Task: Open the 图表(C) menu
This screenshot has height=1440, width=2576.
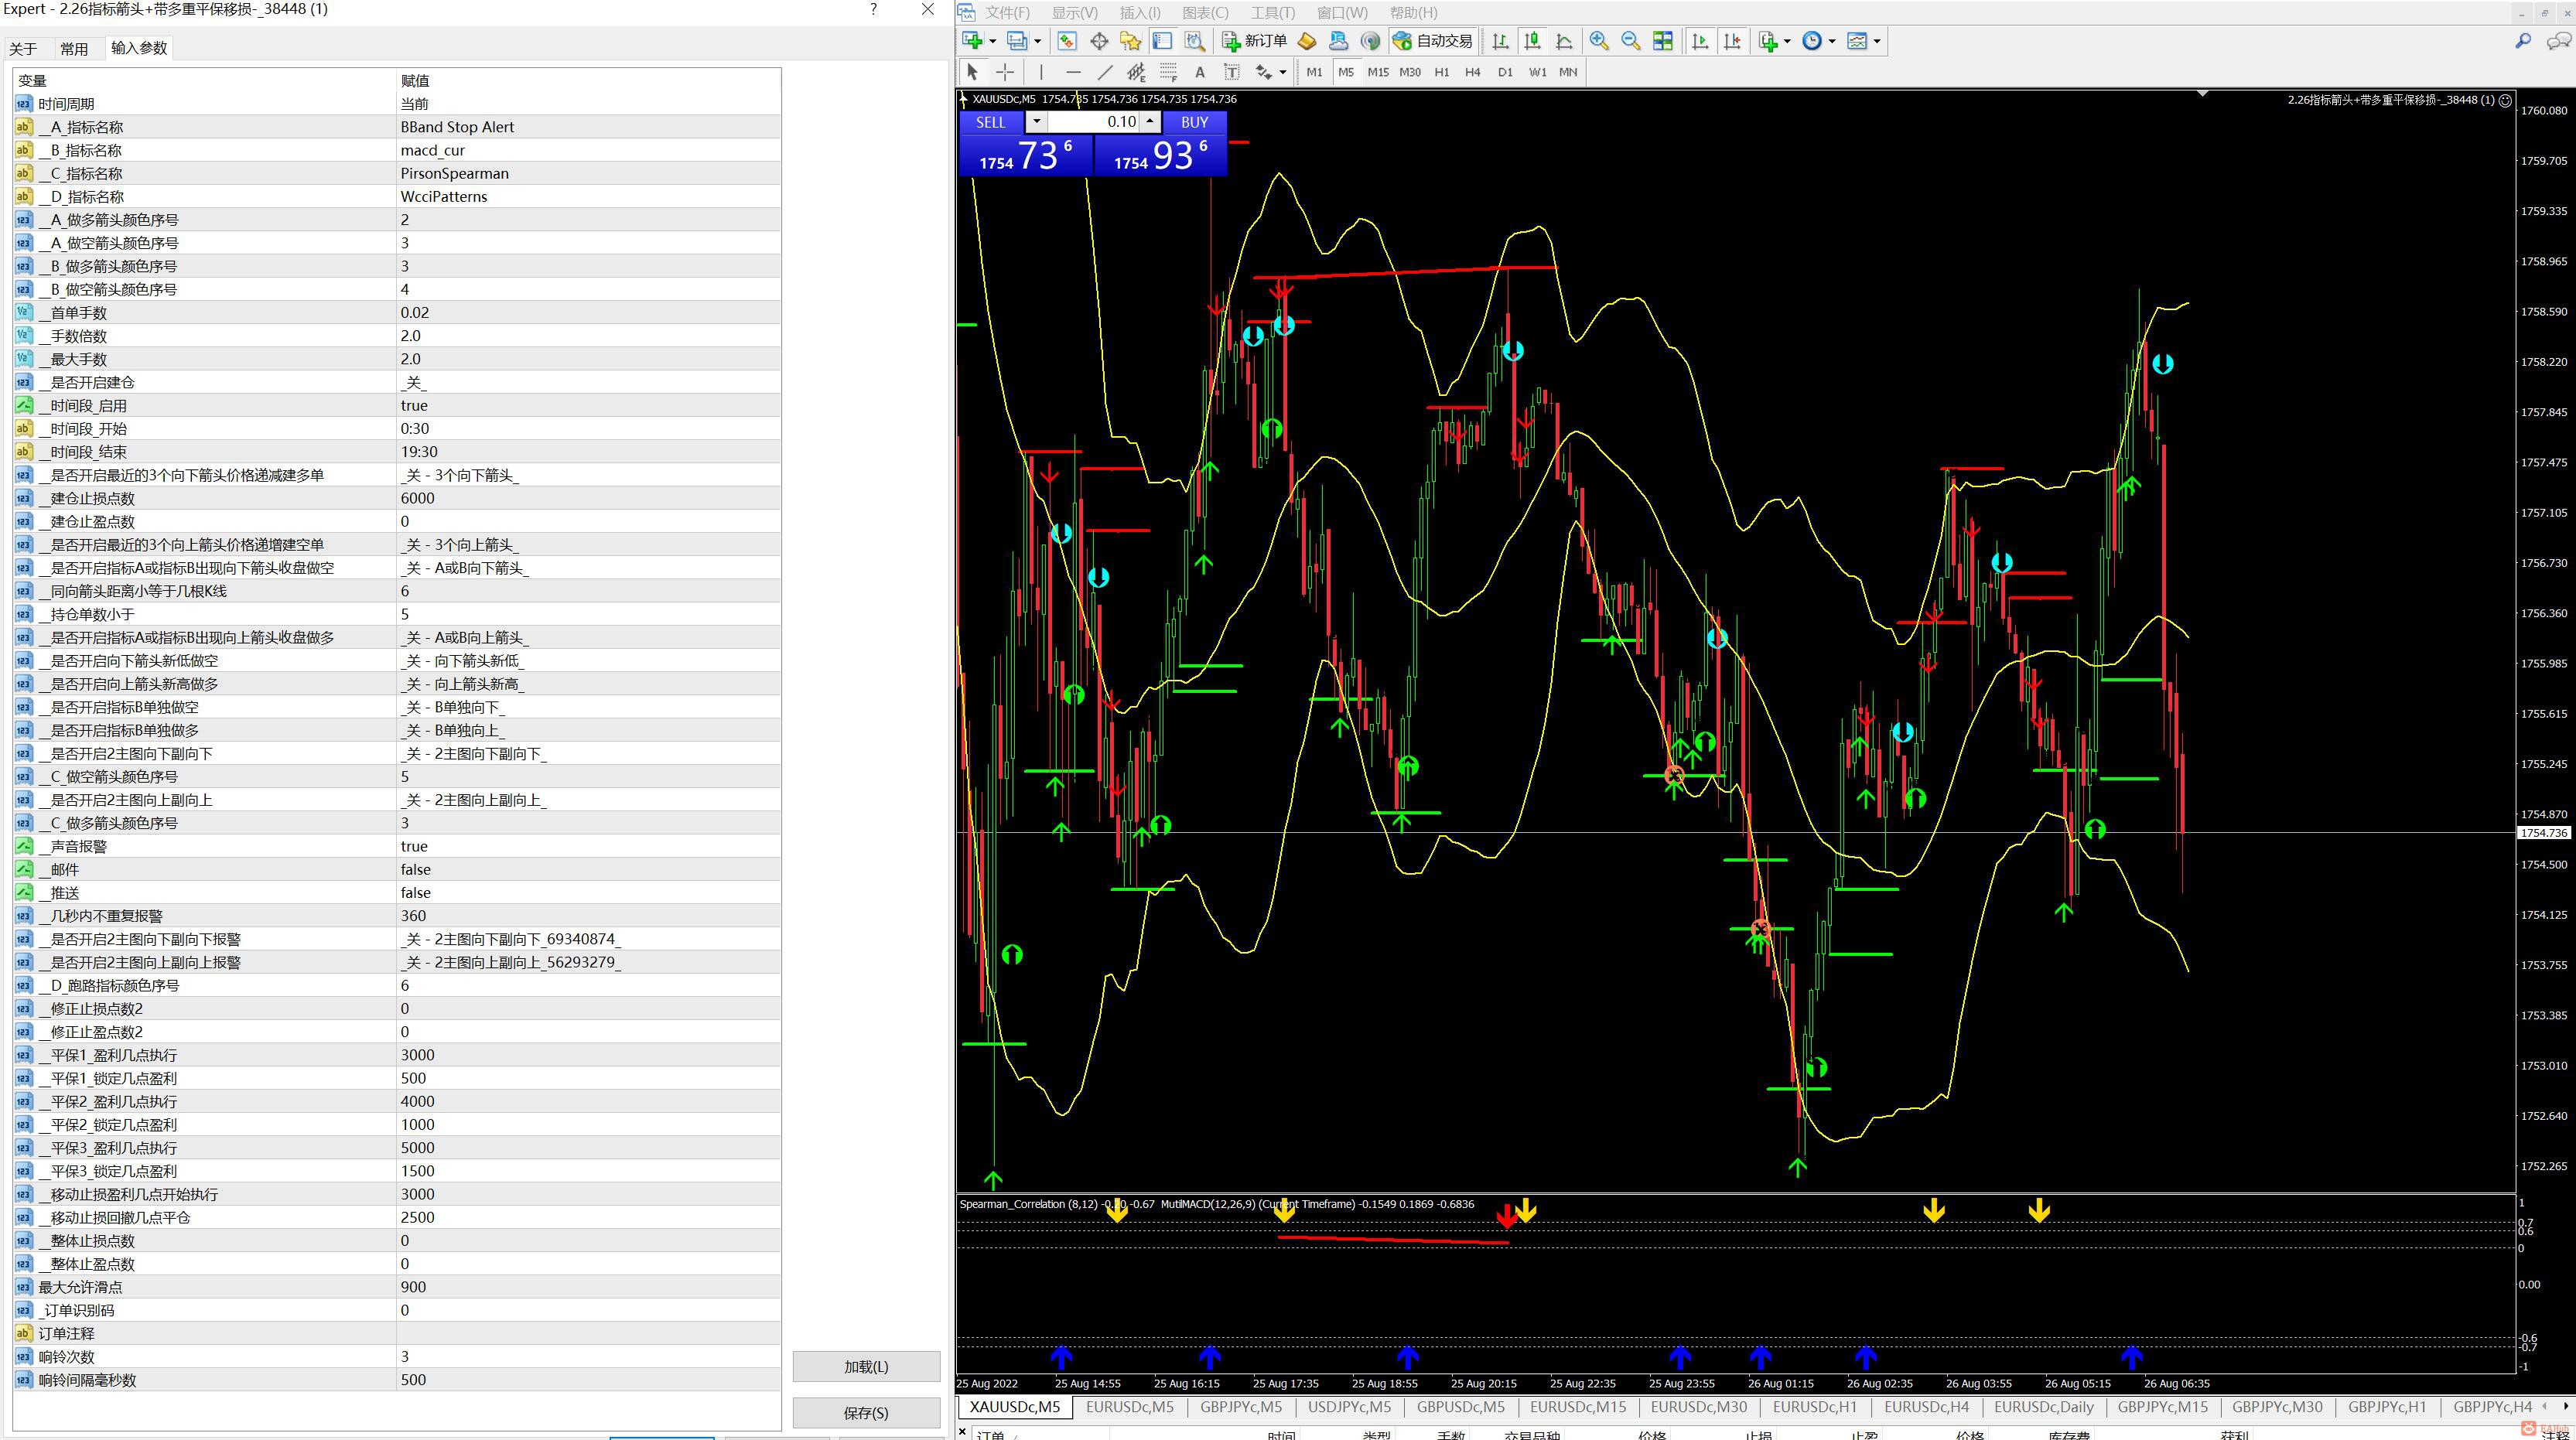Action: (x=1205, y=13)
